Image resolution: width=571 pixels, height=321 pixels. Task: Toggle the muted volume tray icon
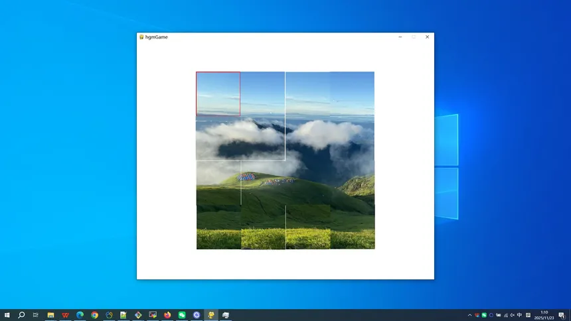pos(512,315)
